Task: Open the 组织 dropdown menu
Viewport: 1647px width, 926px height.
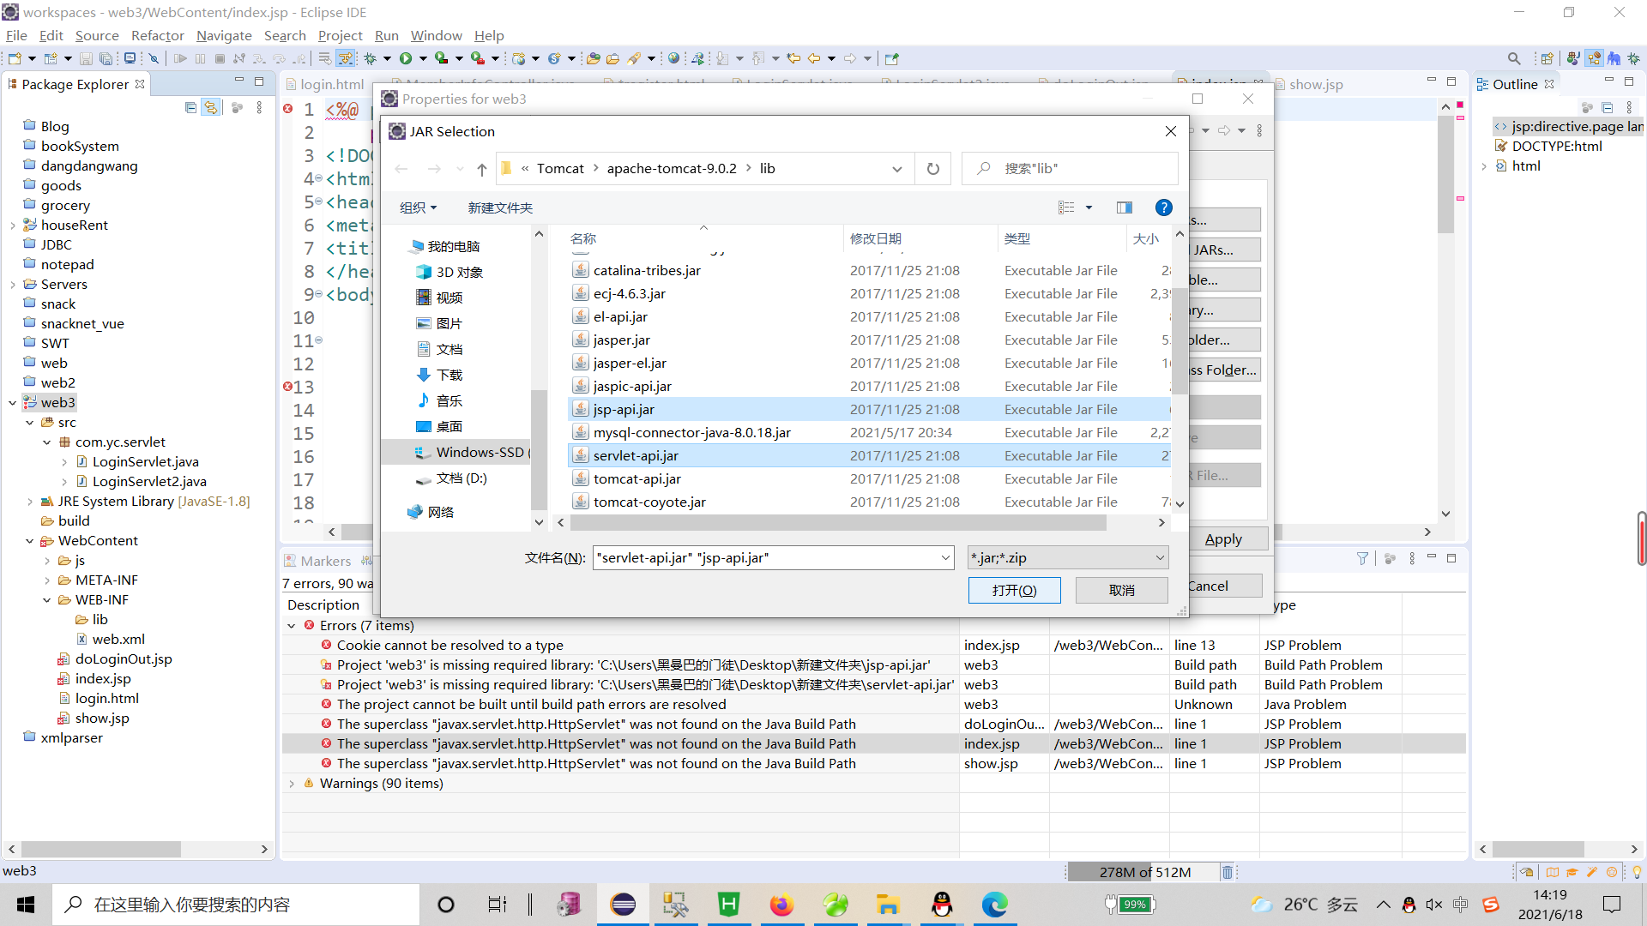Action: pos(418,207)
